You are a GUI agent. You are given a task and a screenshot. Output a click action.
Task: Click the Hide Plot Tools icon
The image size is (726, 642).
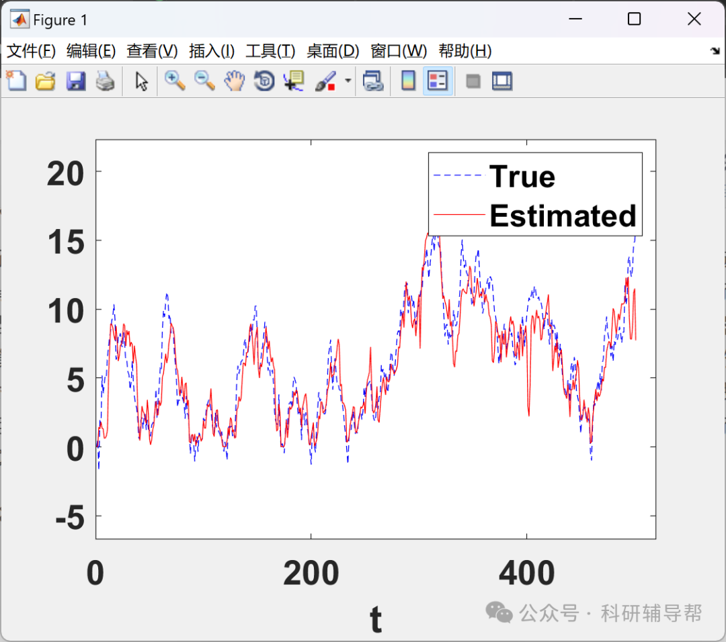(473, 81)
